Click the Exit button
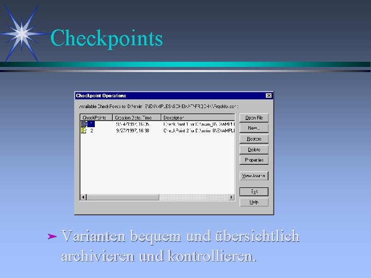This screenshot has width=371, height=278. point(254,192)
